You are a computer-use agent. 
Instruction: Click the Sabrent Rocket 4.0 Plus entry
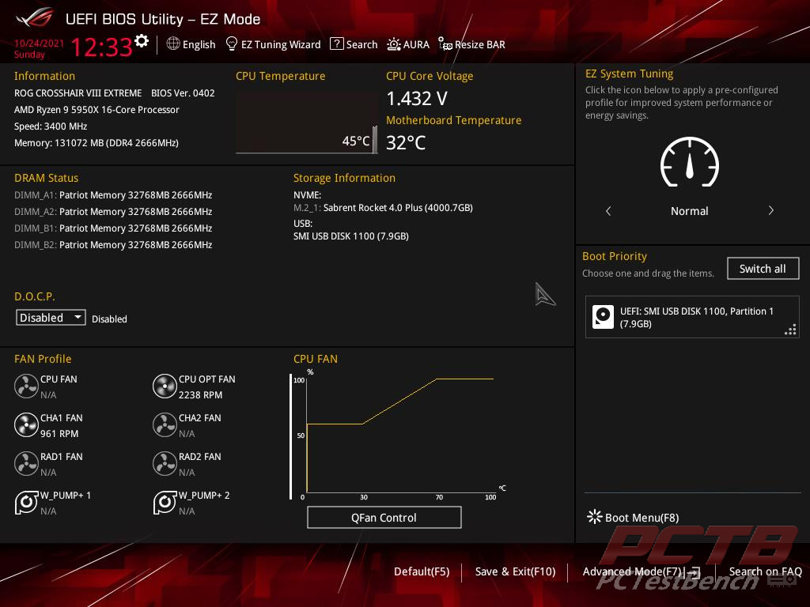[384, 208]
